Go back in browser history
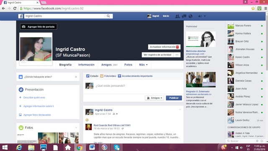Viewport: 268px width, 151px height. tap(3, 8)
